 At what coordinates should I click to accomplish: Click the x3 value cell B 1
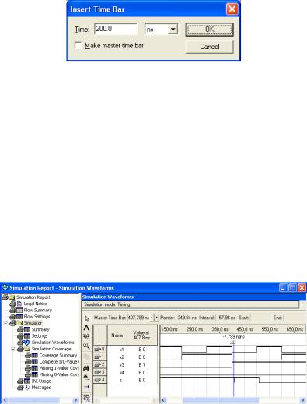[x=142, y=364]
